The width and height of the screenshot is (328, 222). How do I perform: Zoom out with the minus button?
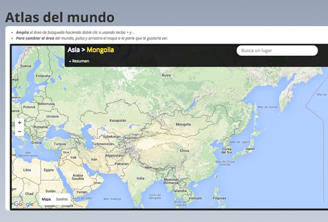(20, 131)
